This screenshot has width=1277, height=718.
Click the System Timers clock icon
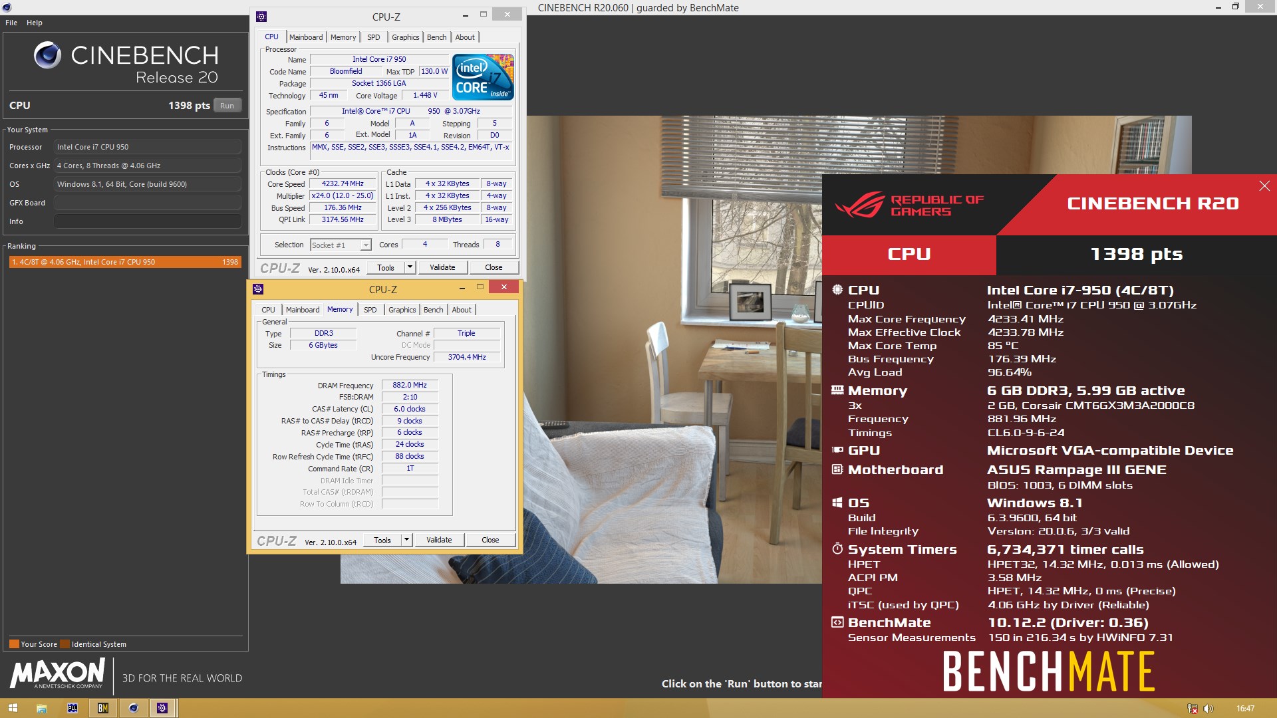point(837,549)
